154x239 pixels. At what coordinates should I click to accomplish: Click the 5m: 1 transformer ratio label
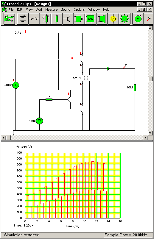[x=77, y=78]
